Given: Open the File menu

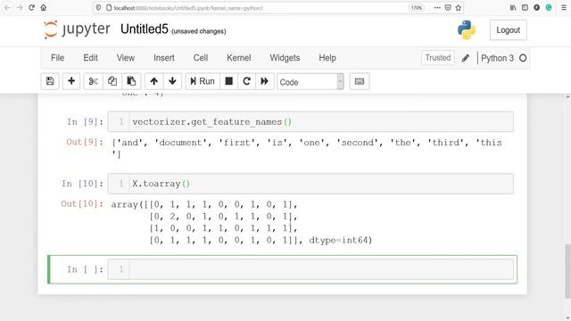Looking at the screenshot, I should (57, 58).
